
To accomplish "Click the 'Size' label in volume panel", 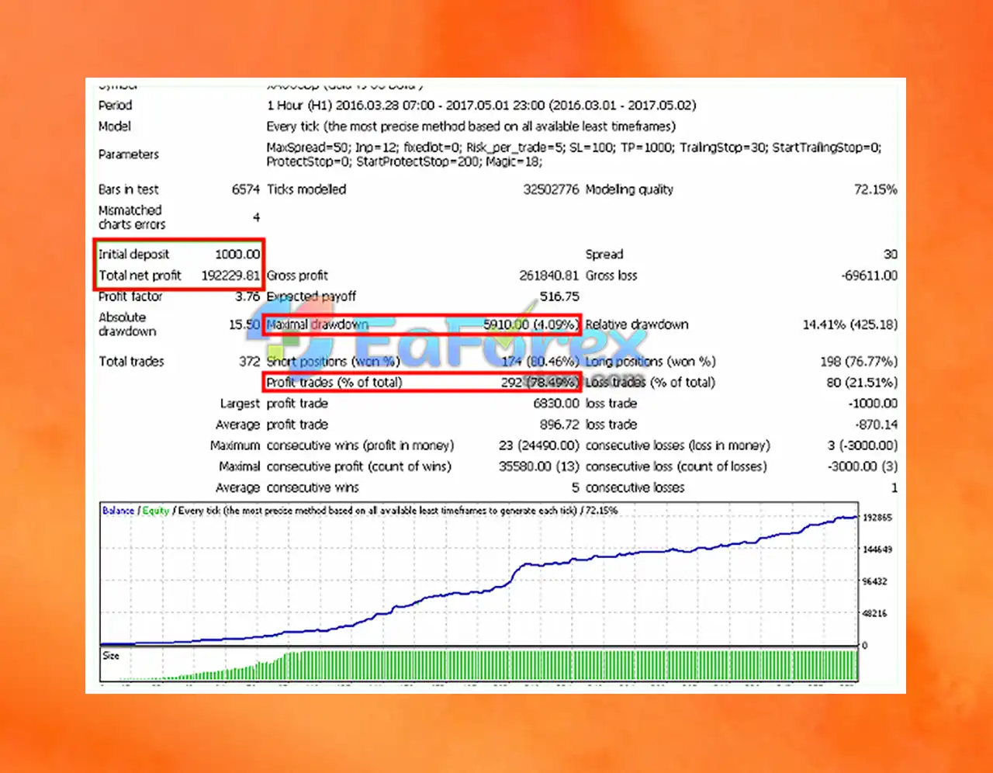I will (x=111, y=656).
